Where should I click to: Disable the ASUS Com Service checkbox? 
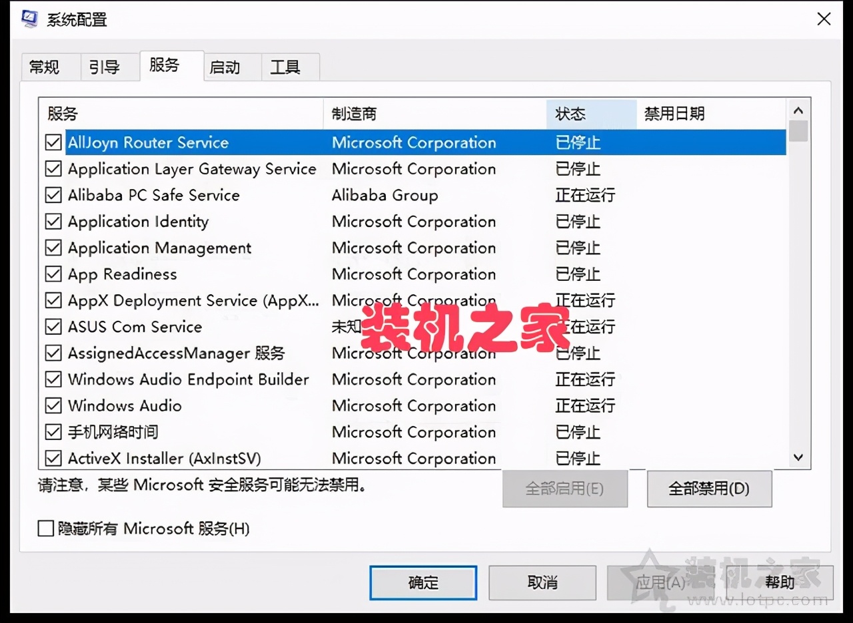(x=53, y=326)
